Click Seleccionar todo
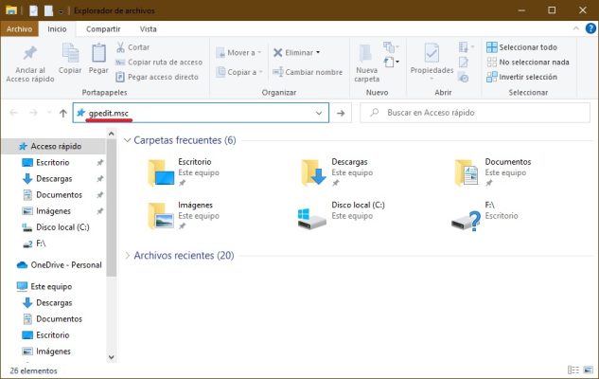Viewport: 599px width, 379px height. (521, 47)
